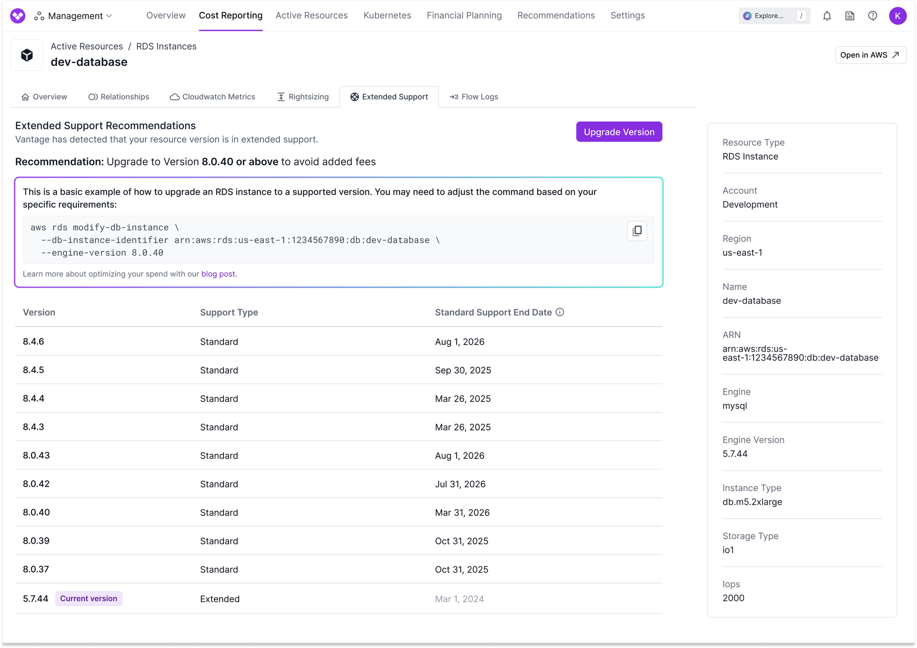Image resolution: width=917 pixels, height=648 pixels.
Task: Click the Open in AWS button
Action: [x=870, y=55]
